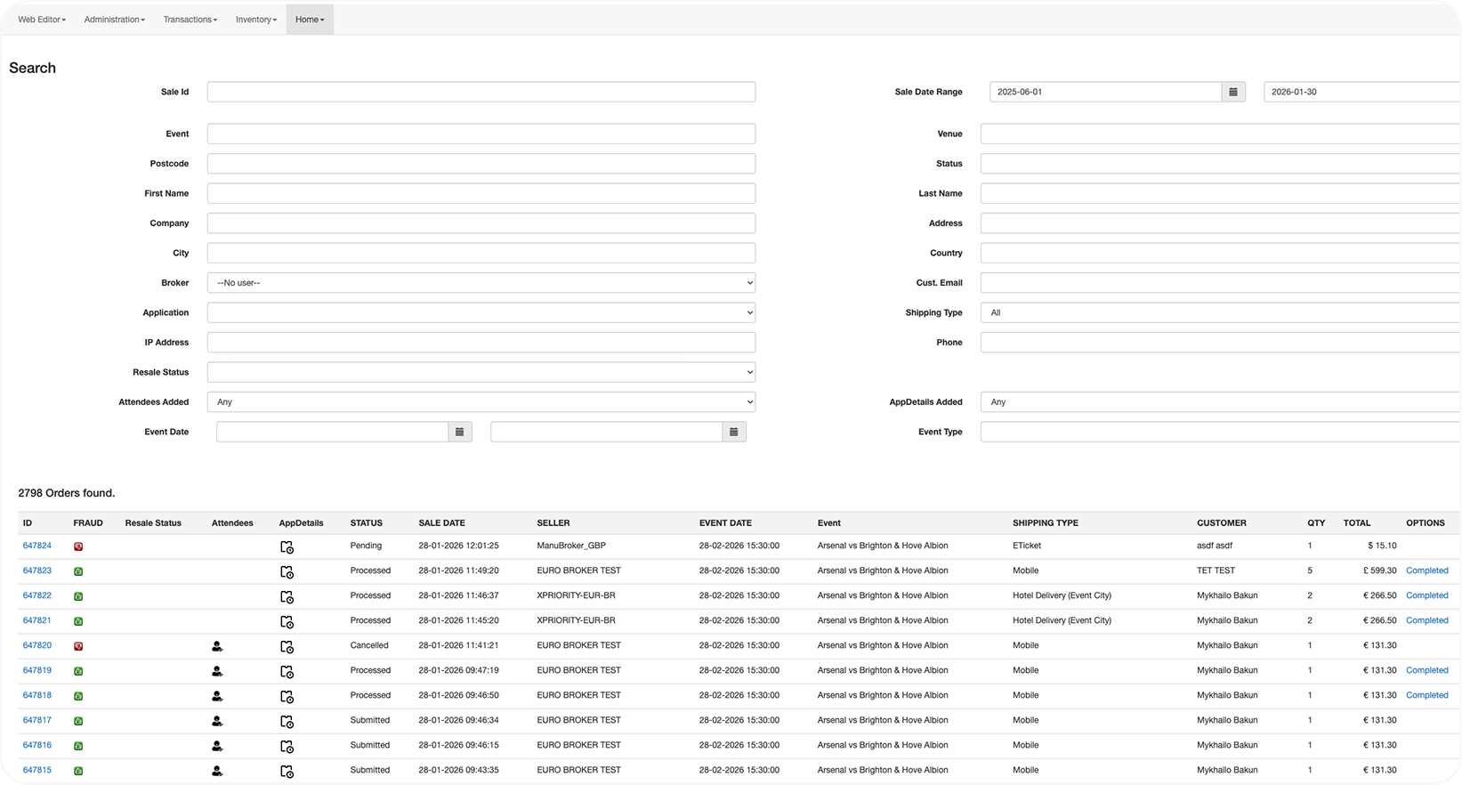Click into the Venue field

(1220, 134)
